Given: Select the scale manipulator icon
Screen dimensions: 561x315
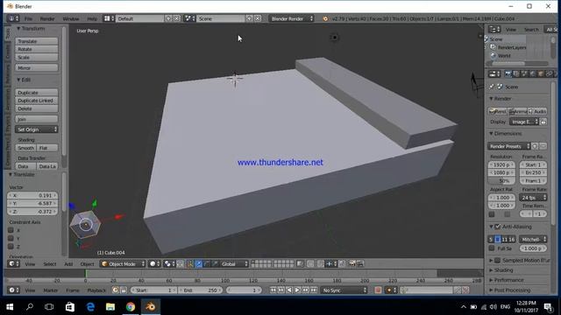Looking at the screenshot, I should (215, 264).
